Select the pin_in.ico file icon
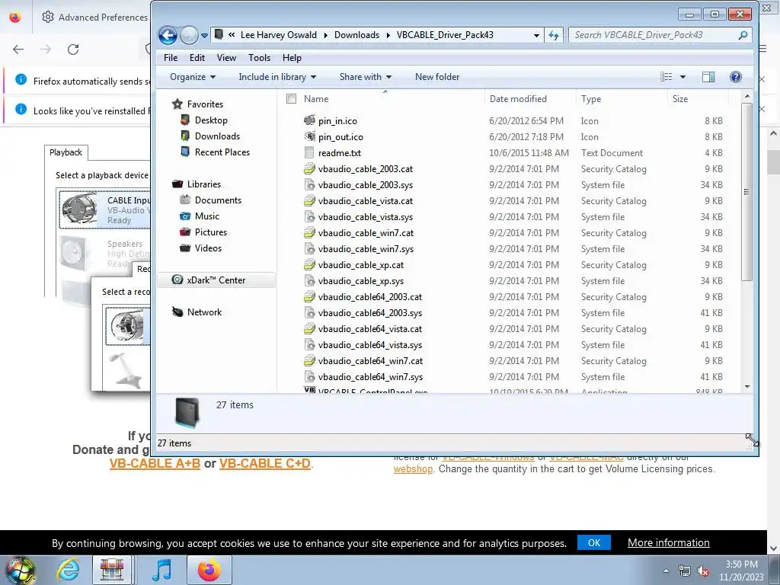 pyautogui.click(x=309, y=120)
